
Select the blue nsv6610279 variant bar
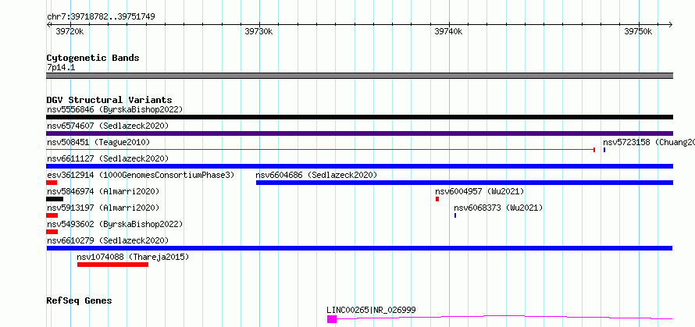[359, 248]
